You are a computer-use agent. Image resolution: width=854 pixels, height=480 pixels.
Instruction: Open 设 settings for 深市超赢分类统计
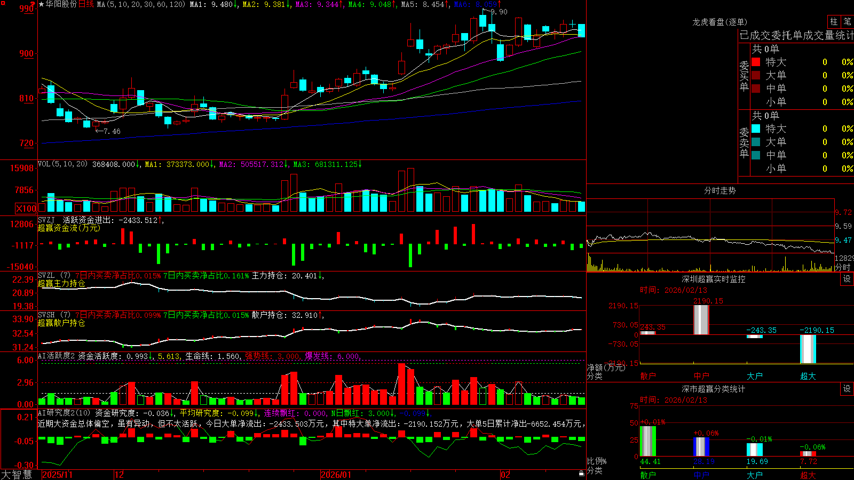(x=847, y=389)
